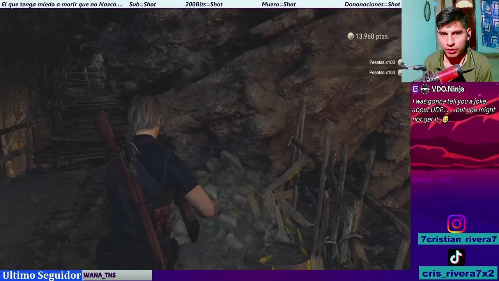Click the Sub=Shot banner text

point(142,4)
